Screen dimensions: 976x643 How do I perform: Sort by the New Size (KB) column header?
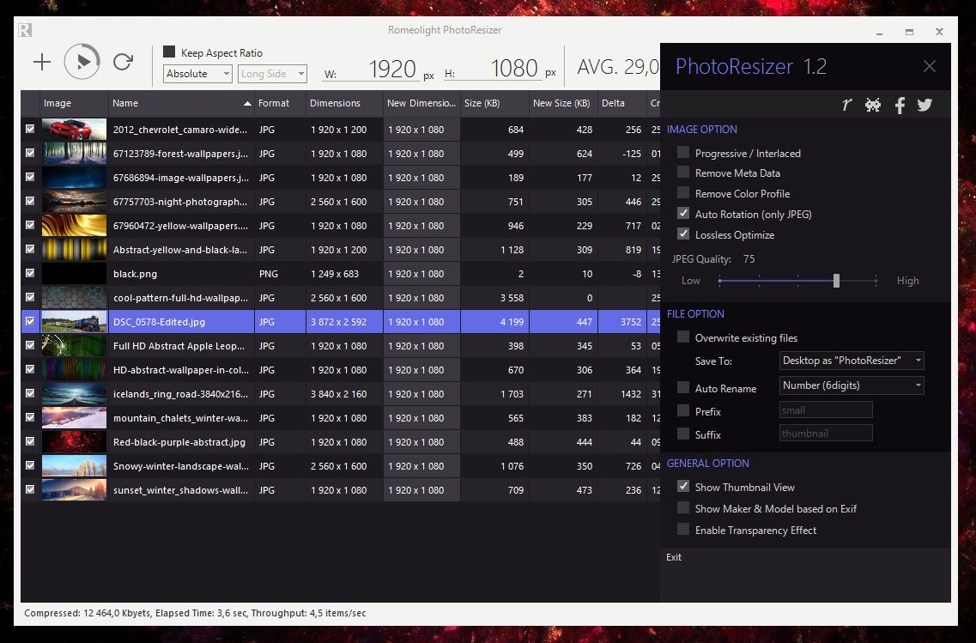(563, 103)
